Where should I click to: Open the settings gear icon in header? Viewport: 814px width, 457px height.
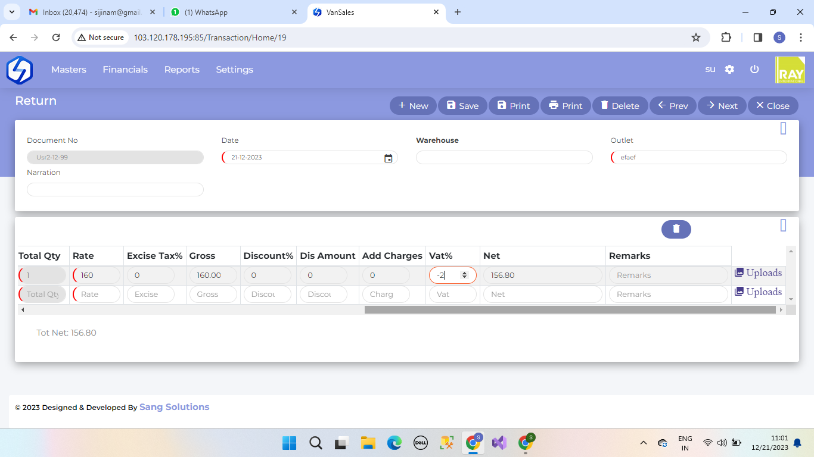(729, 69)
